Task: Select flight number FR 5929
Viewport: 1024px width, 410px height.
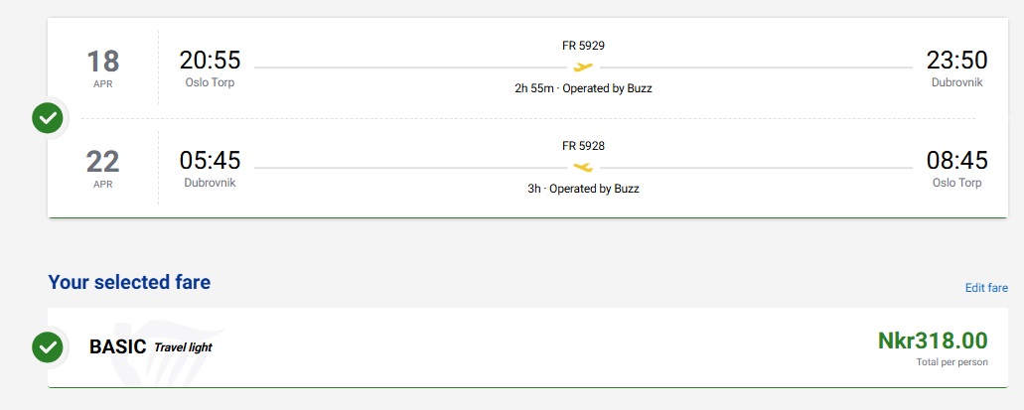Action: 583,46
